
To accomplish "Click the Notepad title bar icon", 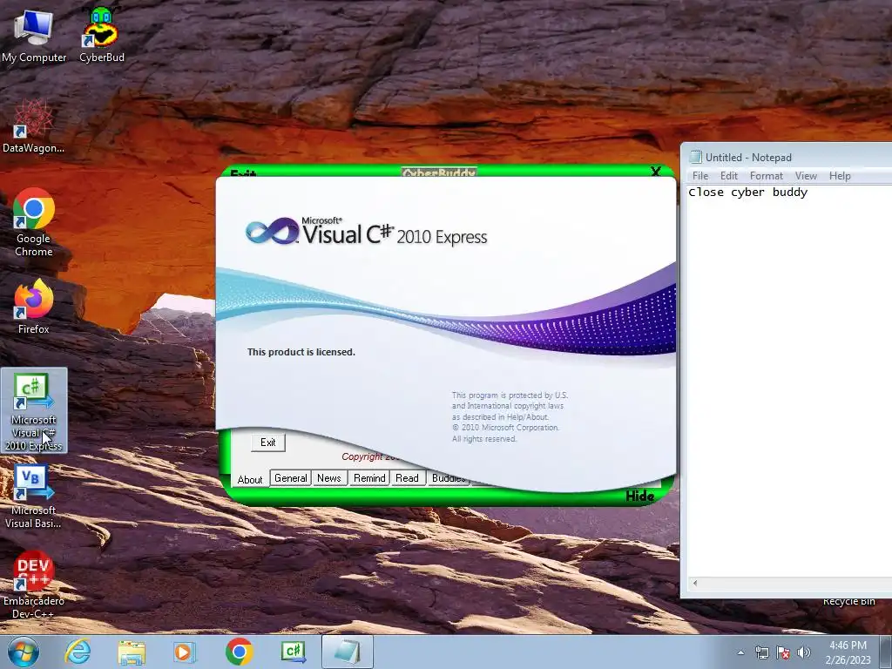I will (695, 157).
